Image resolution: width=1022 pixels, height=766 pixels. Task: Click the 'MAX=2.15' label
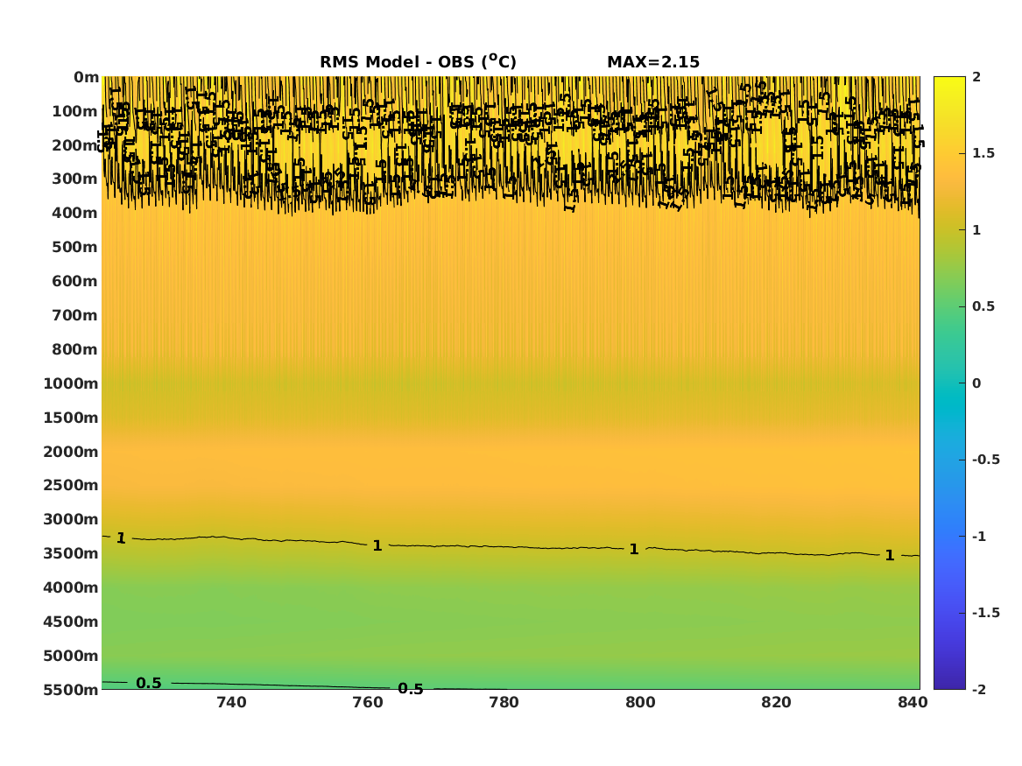(653, 62)
